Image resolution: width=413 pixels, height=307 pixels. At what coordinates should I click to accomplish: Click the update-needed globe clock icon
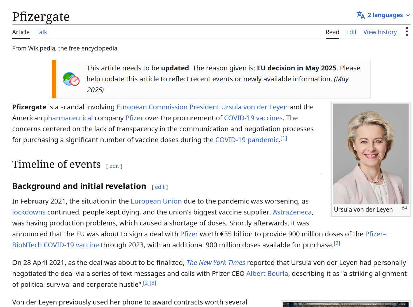[71, 79]
